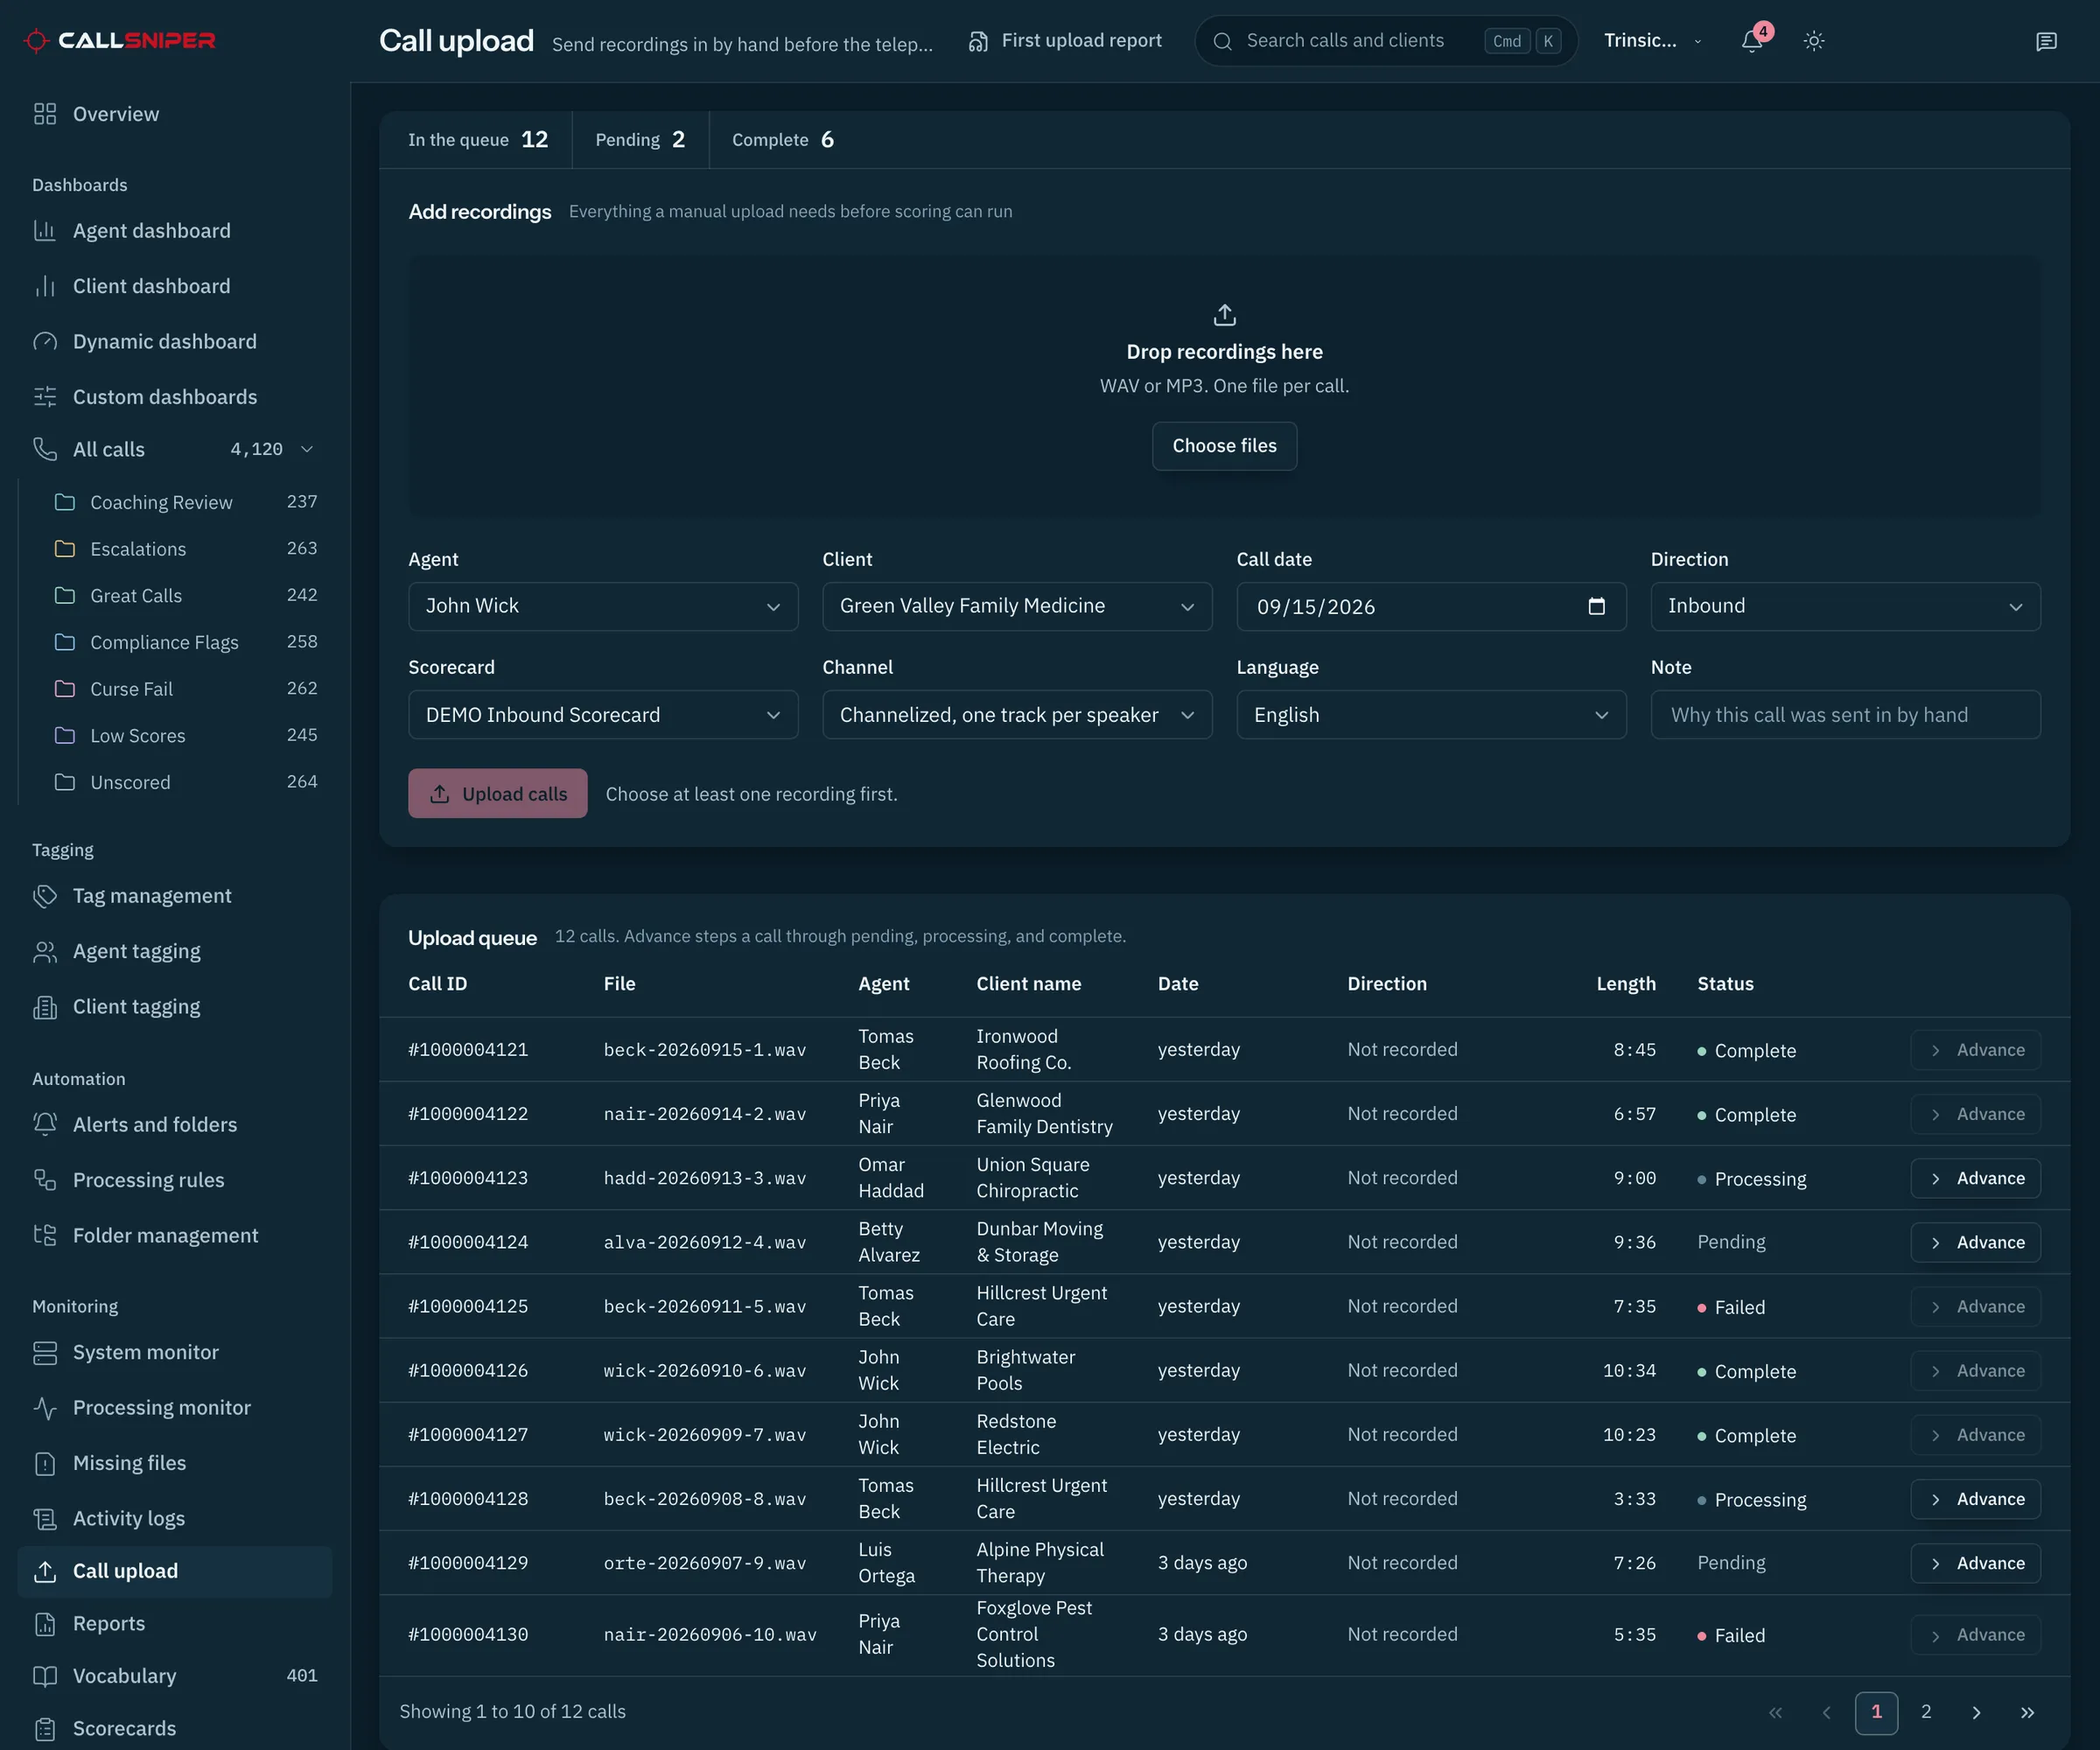2100x1750 pixels.
Task: Open Missing files page
Action: [x=175, y=1463]
